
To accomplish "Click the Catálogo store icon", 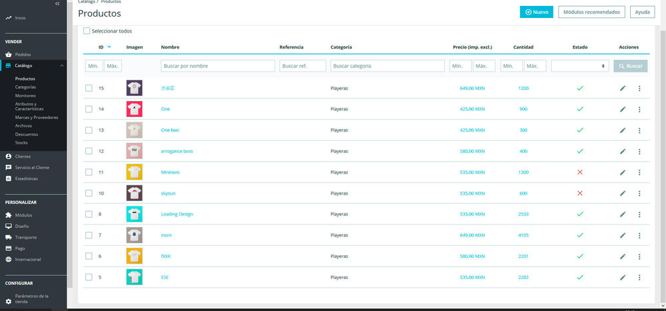I will (x=9, y=66).
